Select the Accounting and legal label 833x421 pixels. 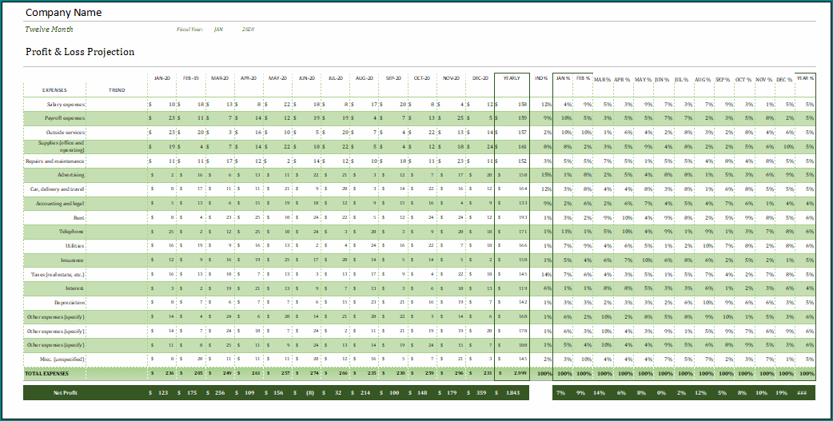pyautogui.click(x=61, y=204)
